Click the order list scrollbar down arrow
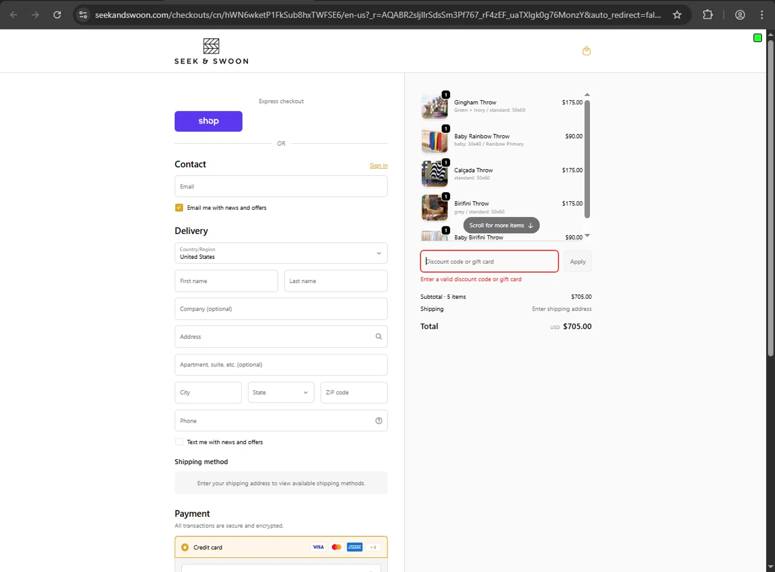Screen dimensions: 775x572 pyautogui.click(x=587, y=236)
